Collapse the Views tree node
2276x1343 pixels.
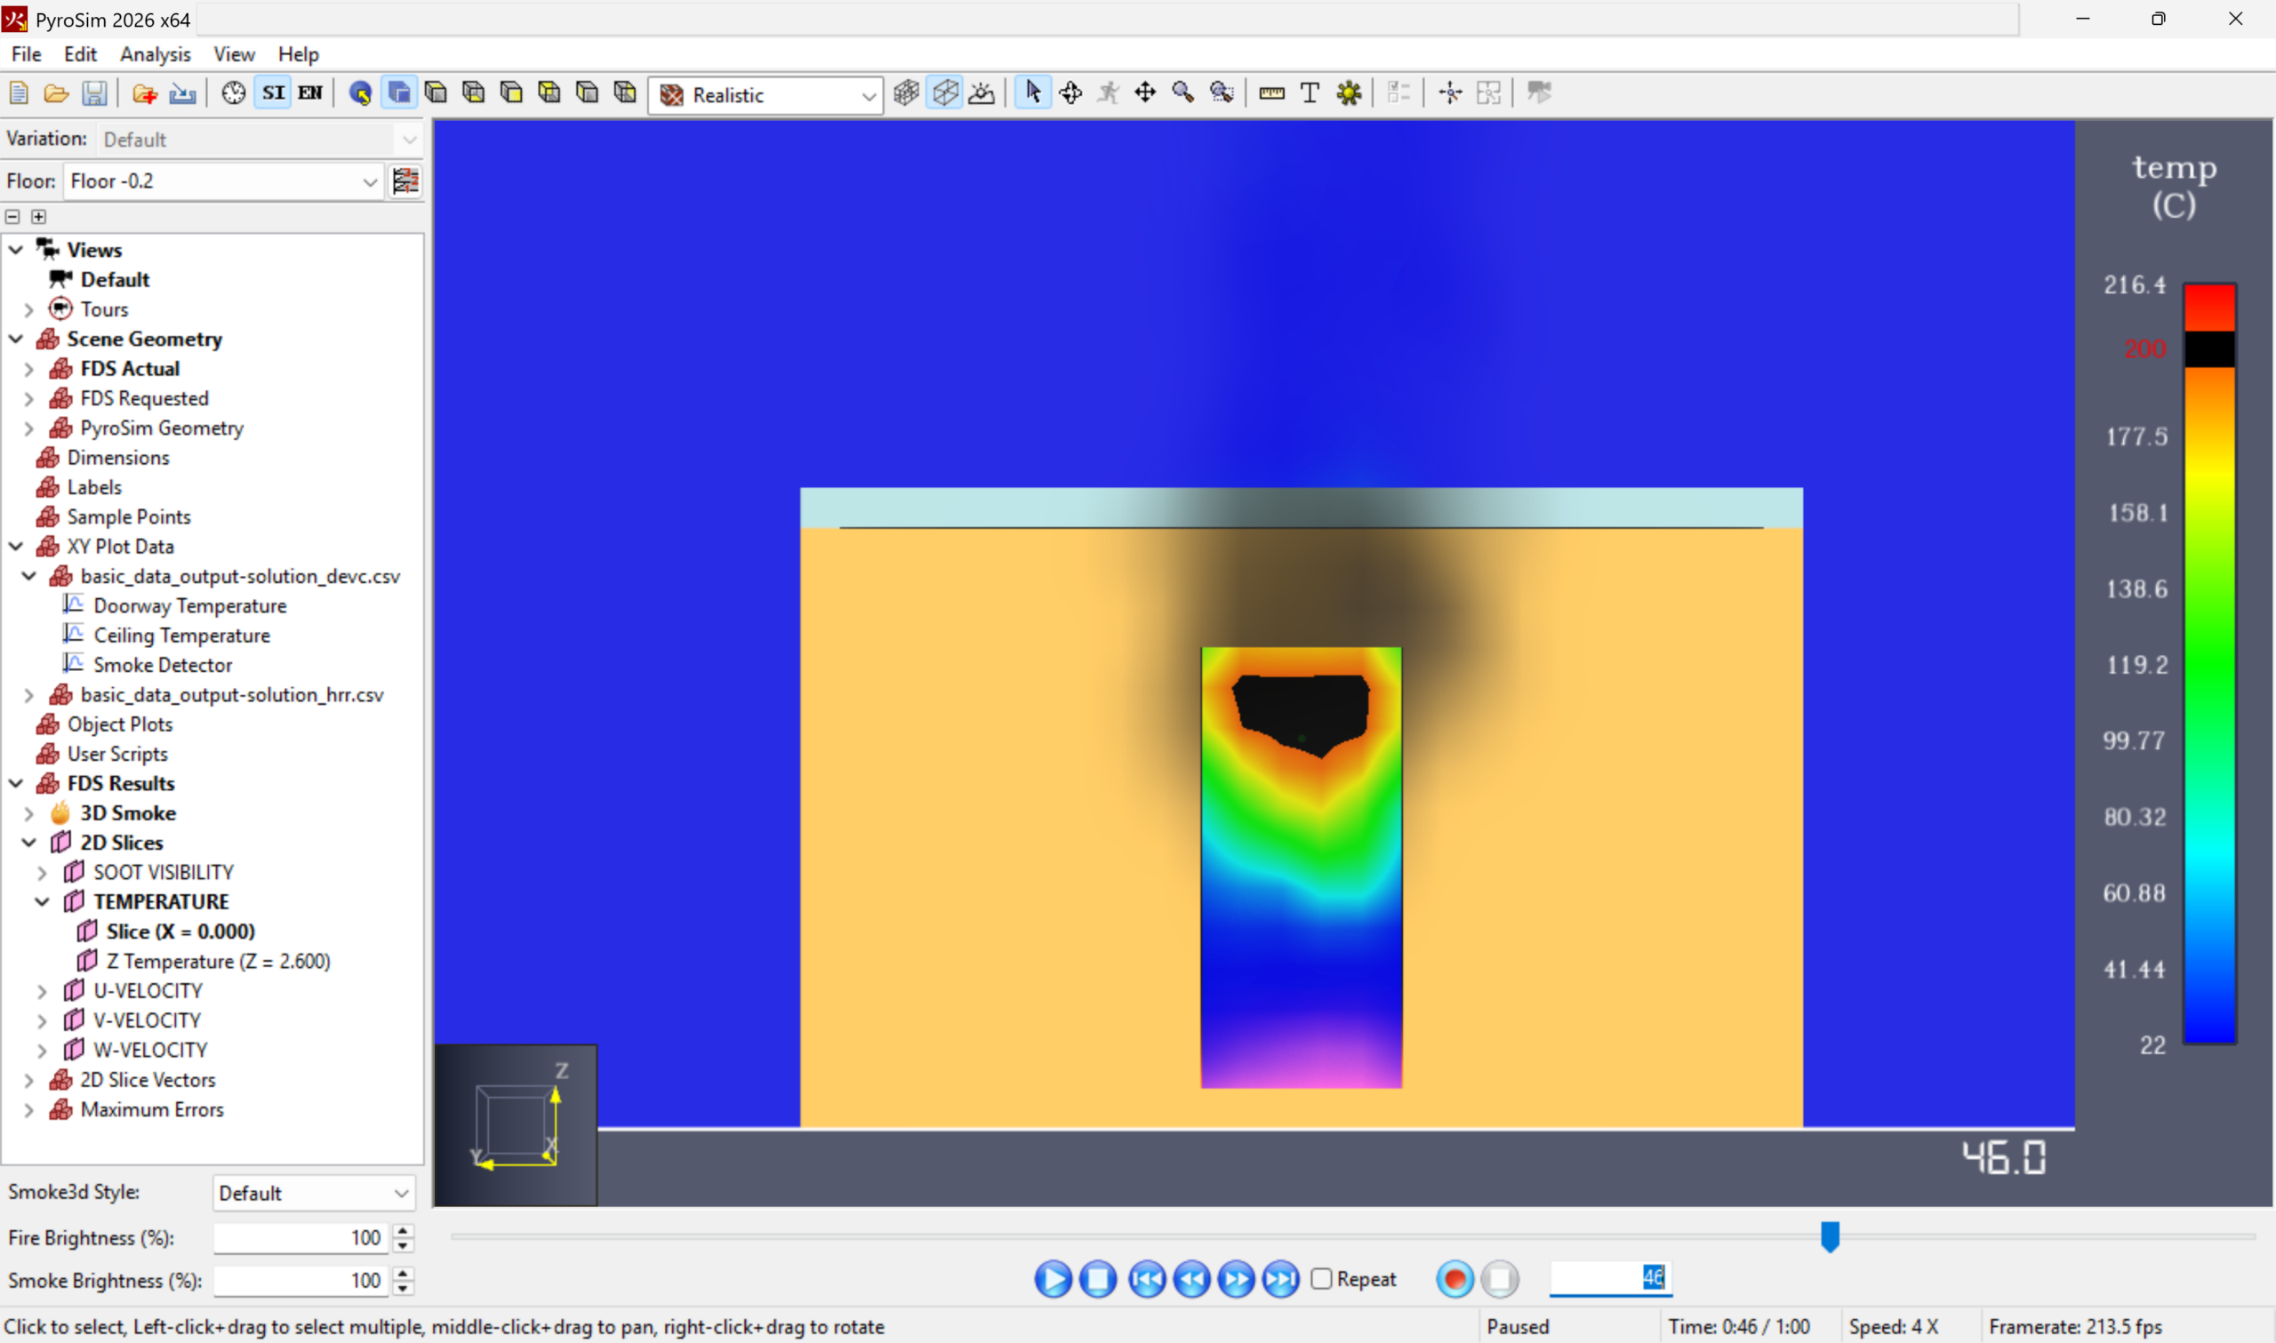(x=16, y=250)
